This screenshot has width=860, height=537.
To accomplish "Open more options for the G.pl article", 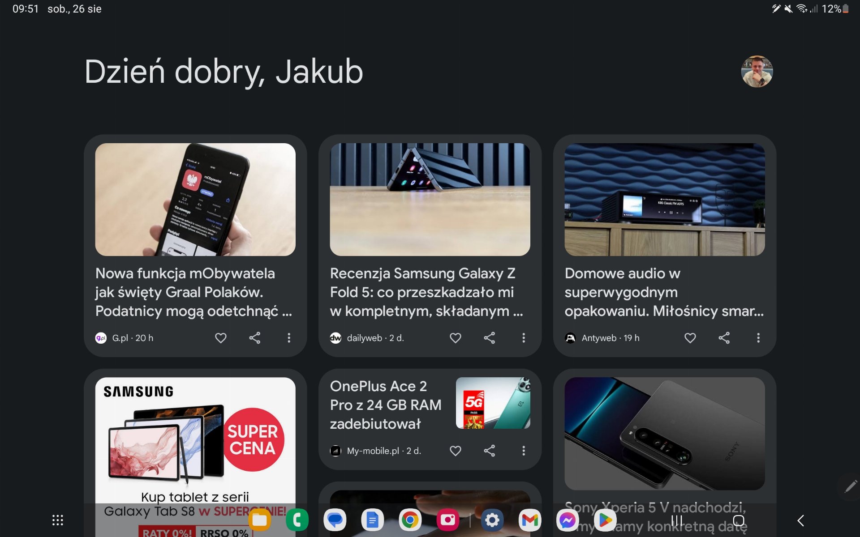I will pyautogui.click(x=289, y=338).
